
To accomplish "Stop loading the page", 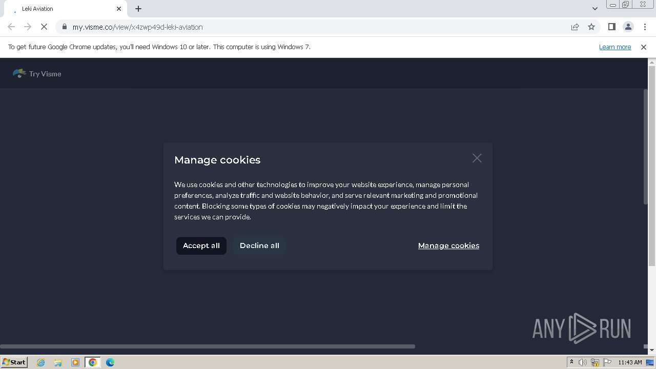I will coord(44,27).
